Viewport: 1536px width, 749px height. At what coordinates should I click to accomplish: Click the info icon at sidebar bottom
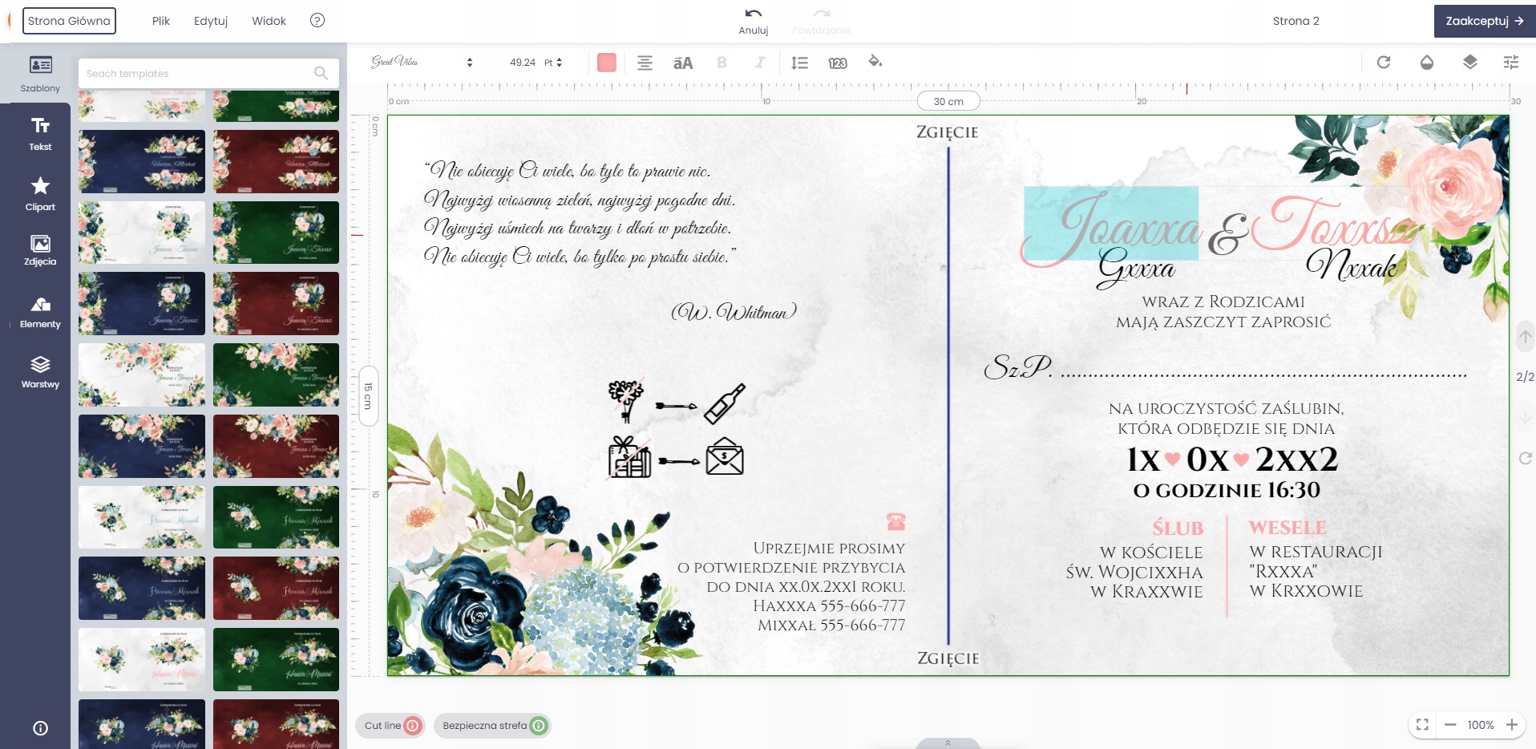pyautogui.click(x=40, y=728)
